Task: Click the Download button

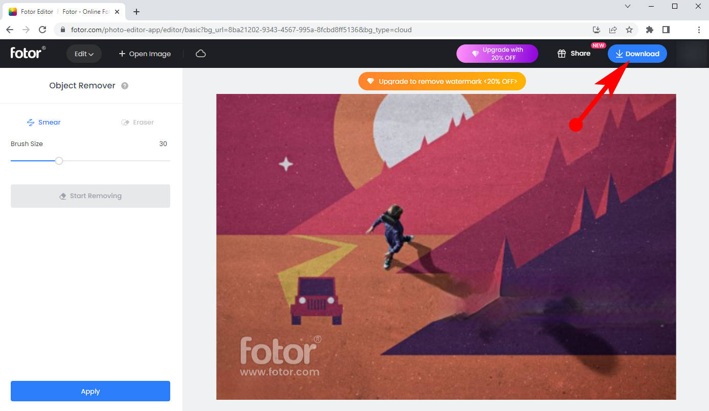Action: click(637, 54)
